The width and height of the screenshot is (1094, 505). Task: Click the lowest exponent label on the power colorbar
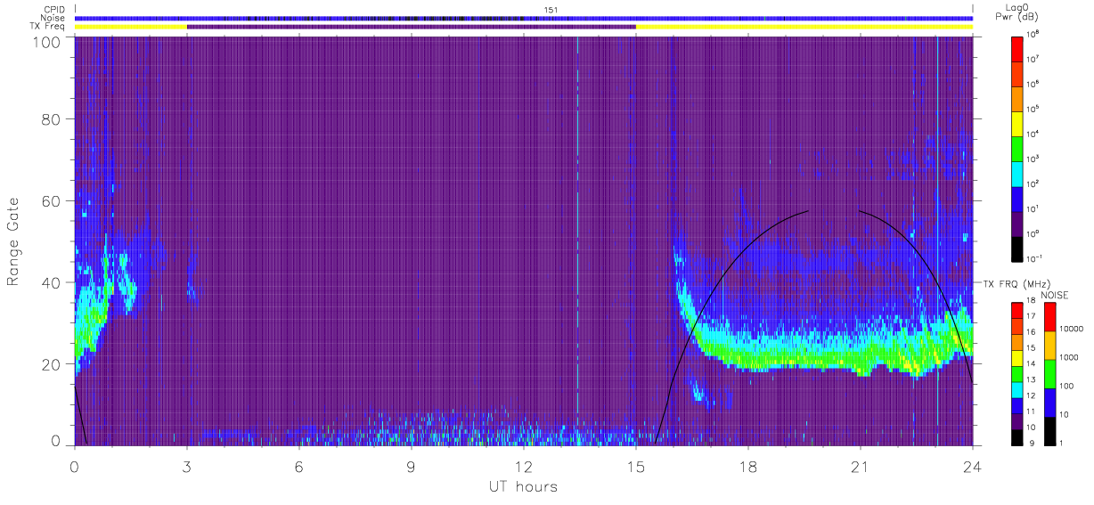1033,258
